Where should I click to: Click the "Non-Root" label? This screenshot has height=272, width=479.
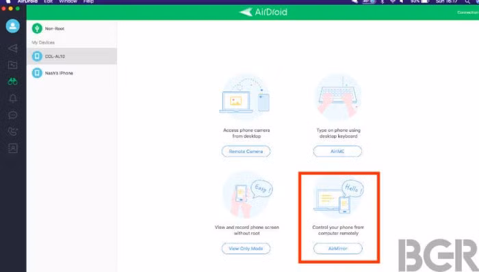coord(55,28)
